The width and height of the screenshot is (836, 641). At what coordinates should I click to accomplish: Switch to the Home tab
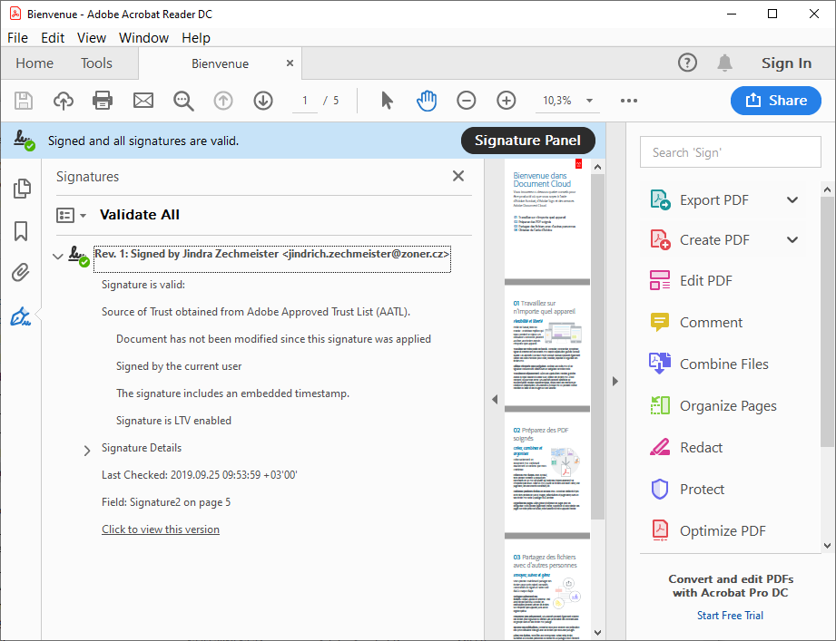click(34, 63)
